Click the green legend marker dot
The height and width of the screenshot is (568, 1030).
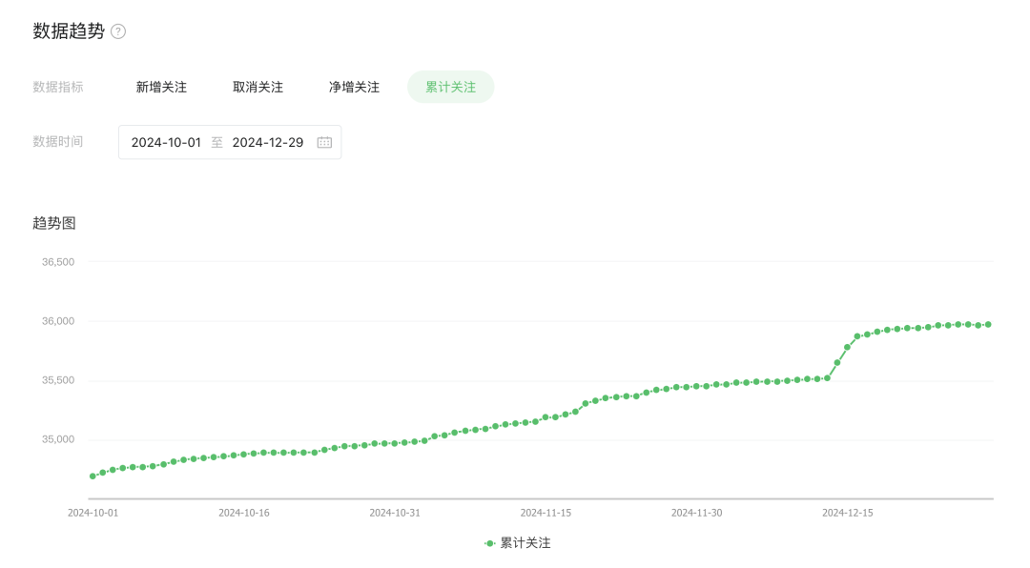[490, 543]
